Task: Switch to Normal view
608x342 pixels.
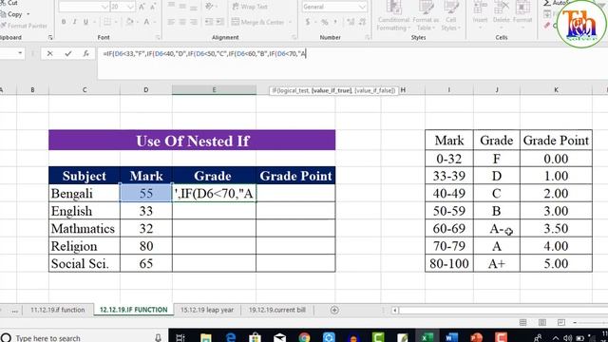Action: 523,323
